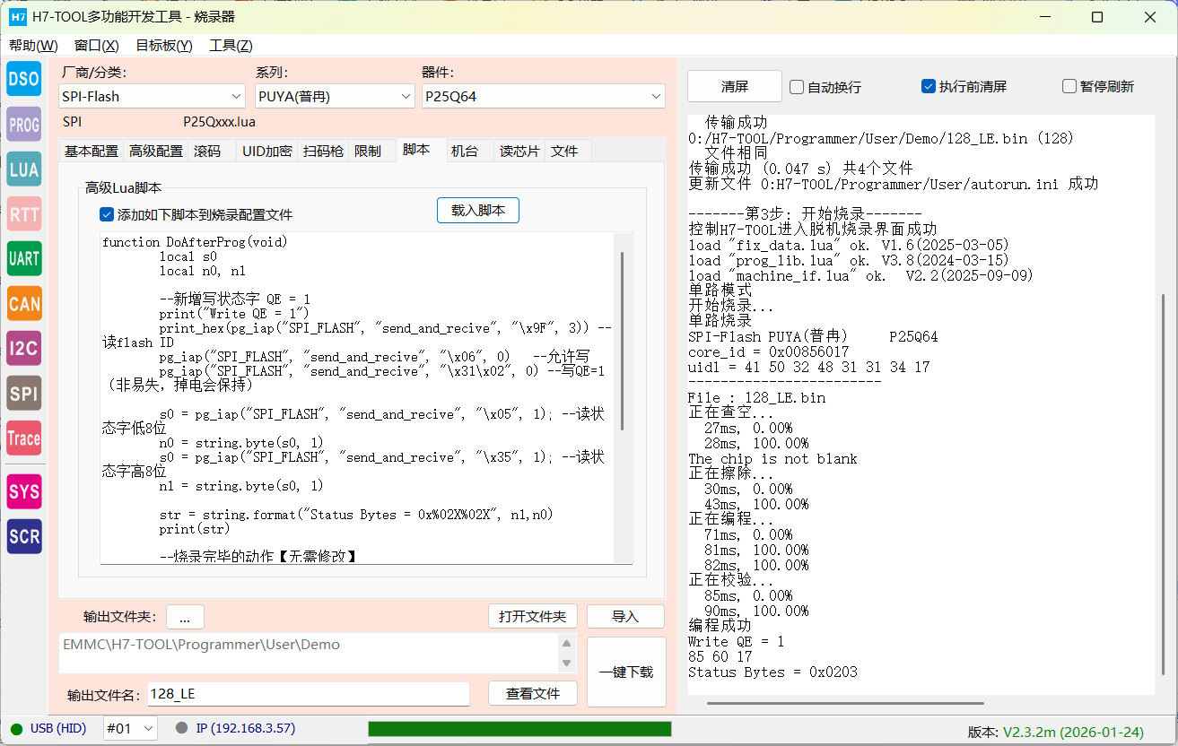Select the CAN bus tool
Image resolution: width=1178 pixels, height=746 pixels.
(x=23, y=303)
